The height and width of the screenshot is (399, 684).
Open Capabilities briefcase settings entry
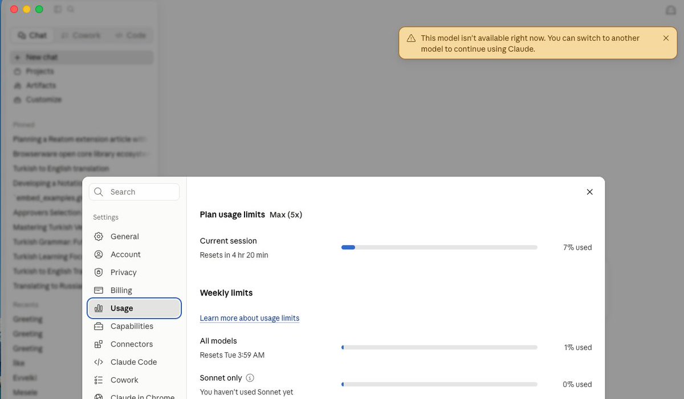(135, 326)
